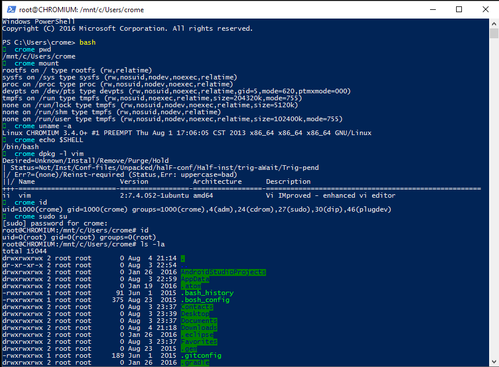Image resolution: width=499 pixels, height=367 pixels.
Task: Minimize the PowerShell window
Action: coord(433,9)
